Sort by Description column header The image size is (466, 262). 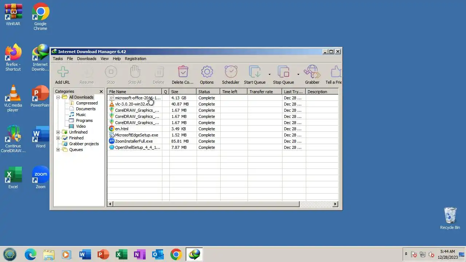tap(322, 92)
